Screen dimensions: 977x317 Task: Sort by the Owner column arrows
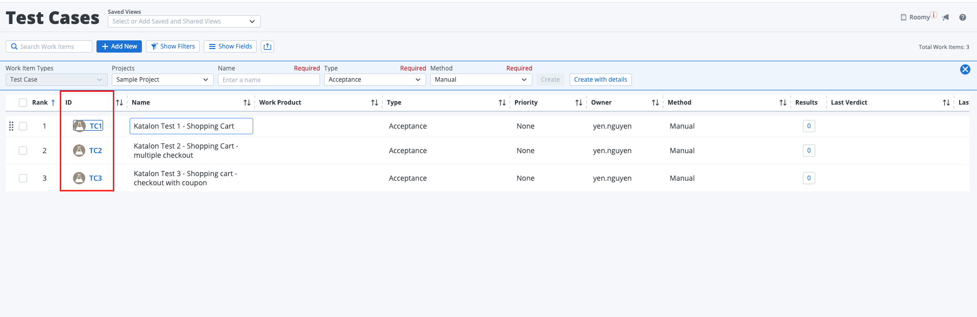(655, 103)
